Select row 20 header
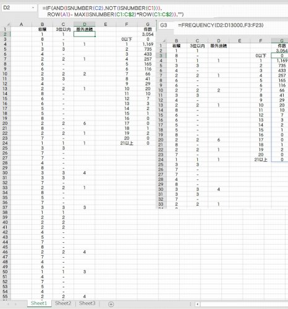288x309 pixels. [x=5, y=124]
